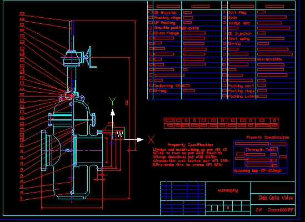Select the UP Packing table entry

164,23
